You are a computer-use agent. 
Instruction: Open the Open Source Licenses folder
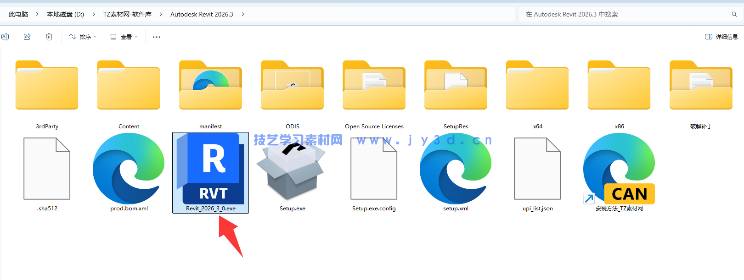pos(374,85)
